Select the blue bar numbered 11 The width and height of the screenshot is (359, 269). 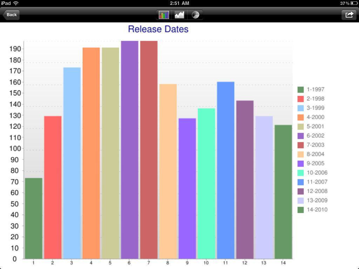pyautogui.click(x=225, y=171)
